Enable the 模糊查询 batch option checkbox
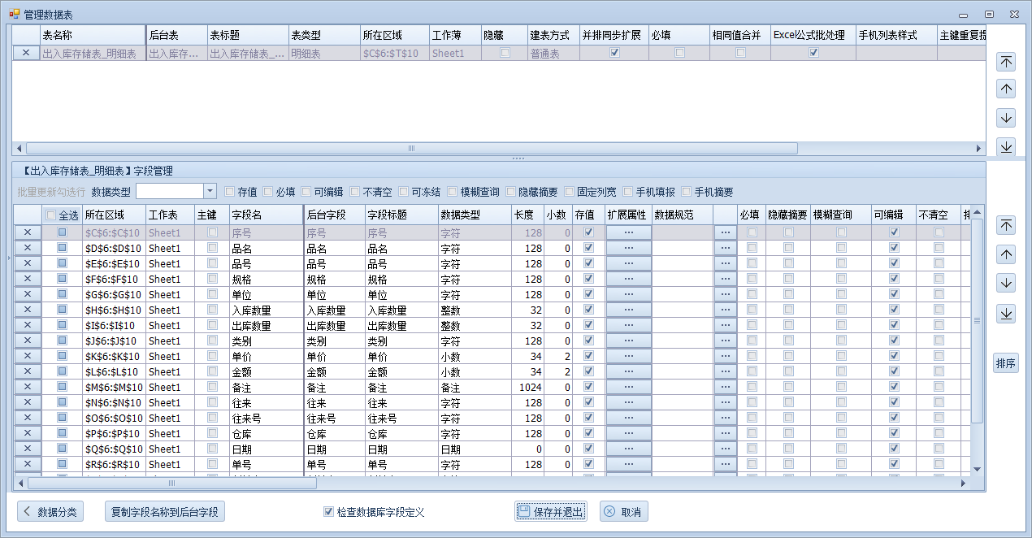 pyautogui.click(x=453, y=192)
